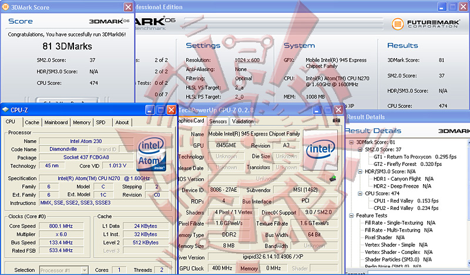This screenshot has width=470, height=275.
Task: Select GT1 - Return To Proxycon row
Action: pos(415,157)
